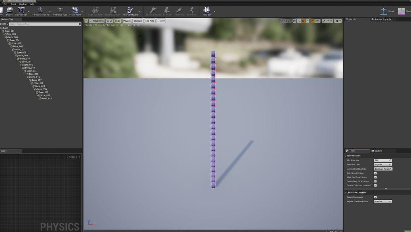This screenshot has height=232, width=411.
Task: Click the Reference Pose icon
Action: (60, 10)
